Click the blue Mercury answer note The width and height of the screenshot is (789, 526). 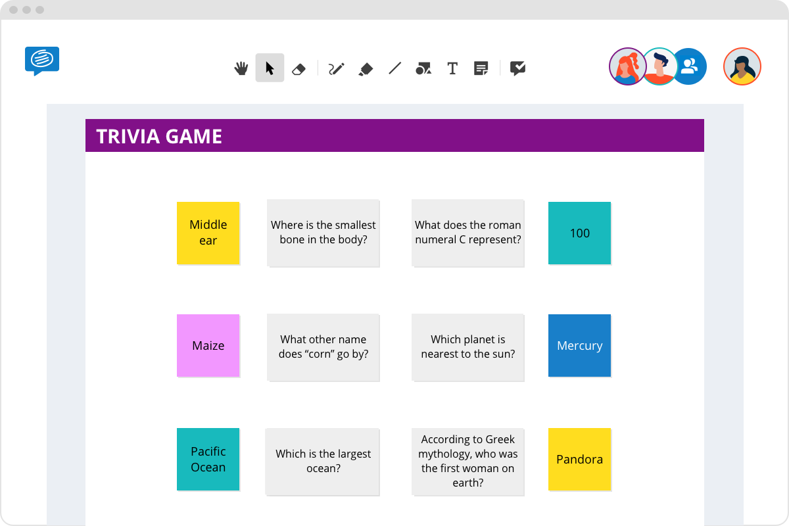pos(579,346)
